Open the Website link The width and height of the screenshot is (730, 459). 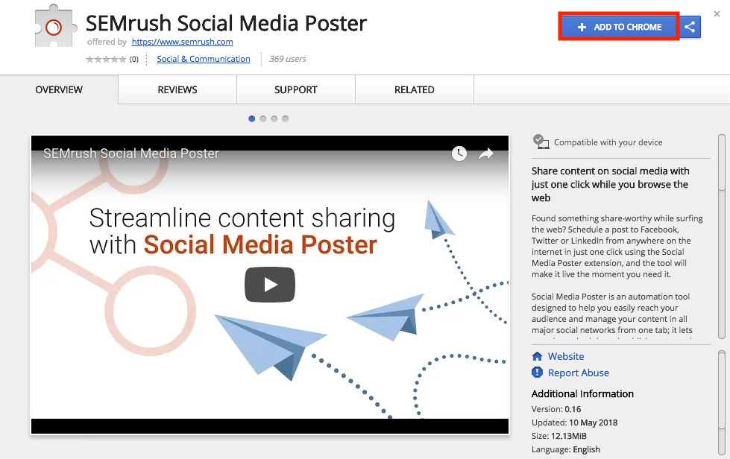[566, 356]
